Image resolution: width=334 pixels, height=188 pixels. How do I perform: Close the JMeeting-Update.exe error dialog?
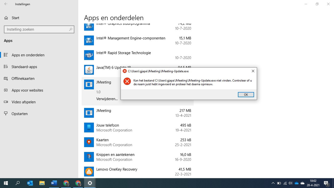pos(253,71)
